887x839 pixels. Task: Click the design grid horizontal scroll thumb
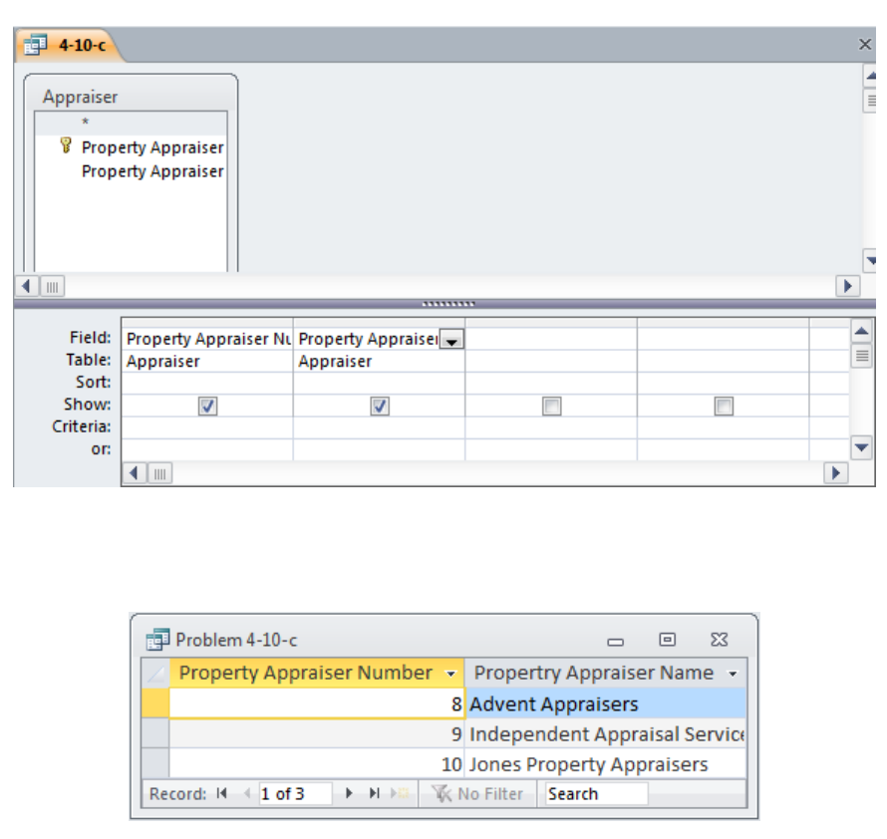pyautogui.click(x=160, y=473)
